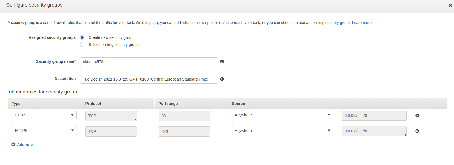Expand Source dropdown for HTTPS rule
The width and height of the screenshot is (454, 165).
click(x=282, y=131)
